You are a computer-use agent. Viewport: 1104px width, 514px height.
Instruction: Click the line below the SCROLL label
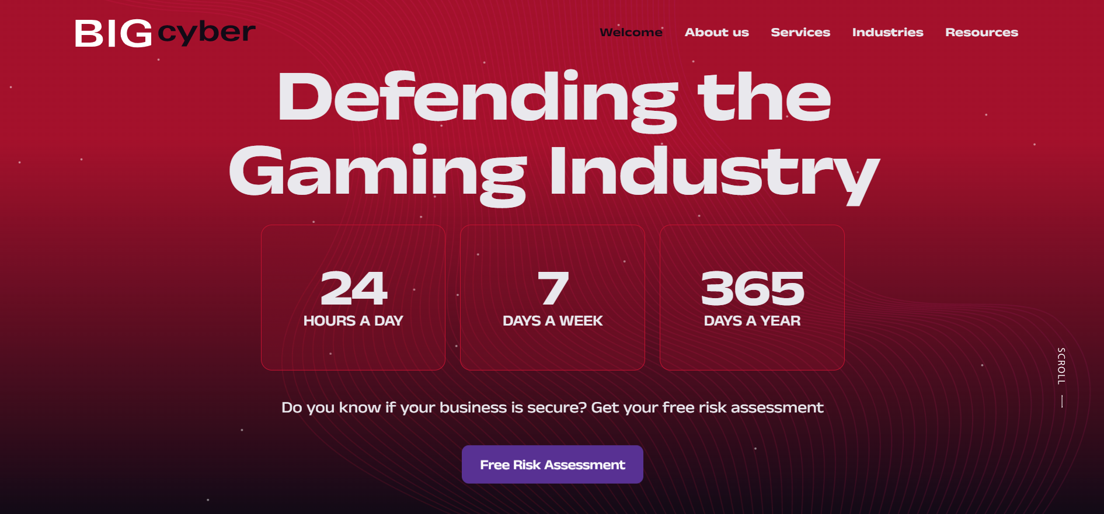click(x=1061, y=401)
